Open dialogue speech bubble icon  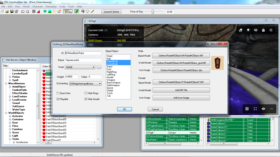[87, 11]
